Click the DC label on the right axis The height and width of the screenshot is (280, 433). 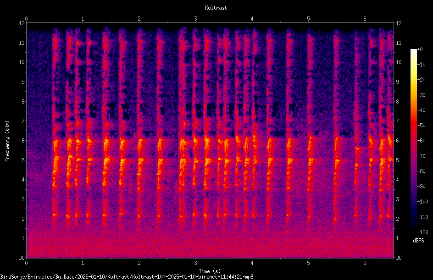(399, 258)
